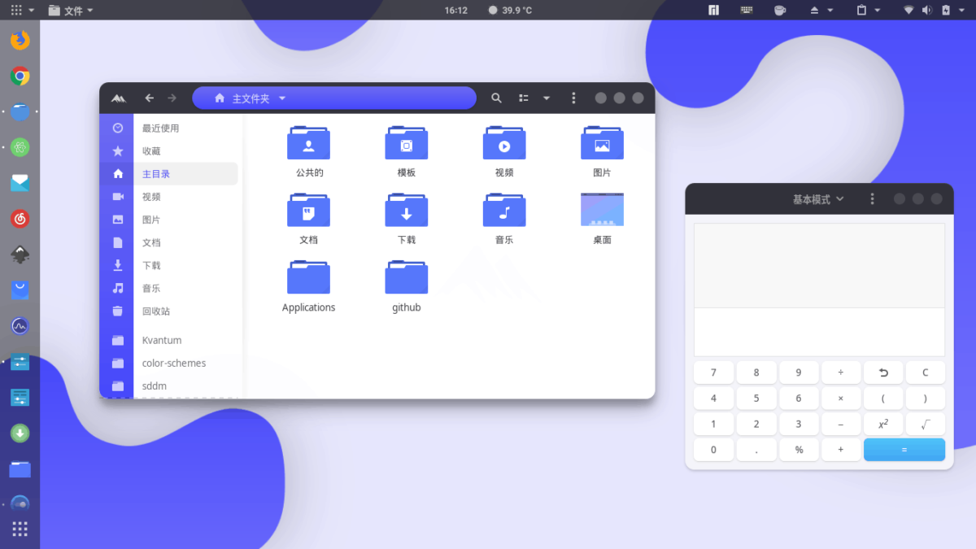Viewport: 976px width, 549px height.
Task: Open Firefox from the dock
Action: (20, 39)
